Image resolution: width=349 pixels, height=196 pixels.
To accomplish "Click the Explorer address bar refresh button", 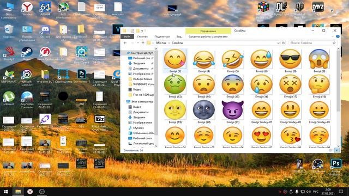I will point(283,42).
